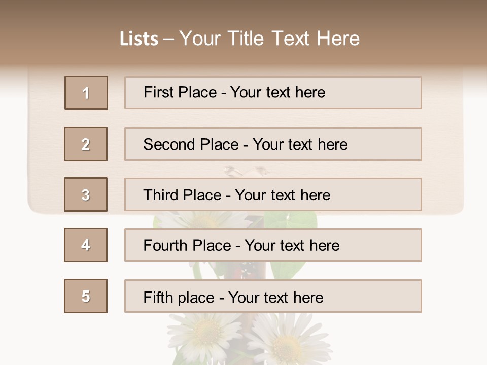This screenshot has height=365, width=487.
Task: Select the number 4 box
Action: [86, 245]
